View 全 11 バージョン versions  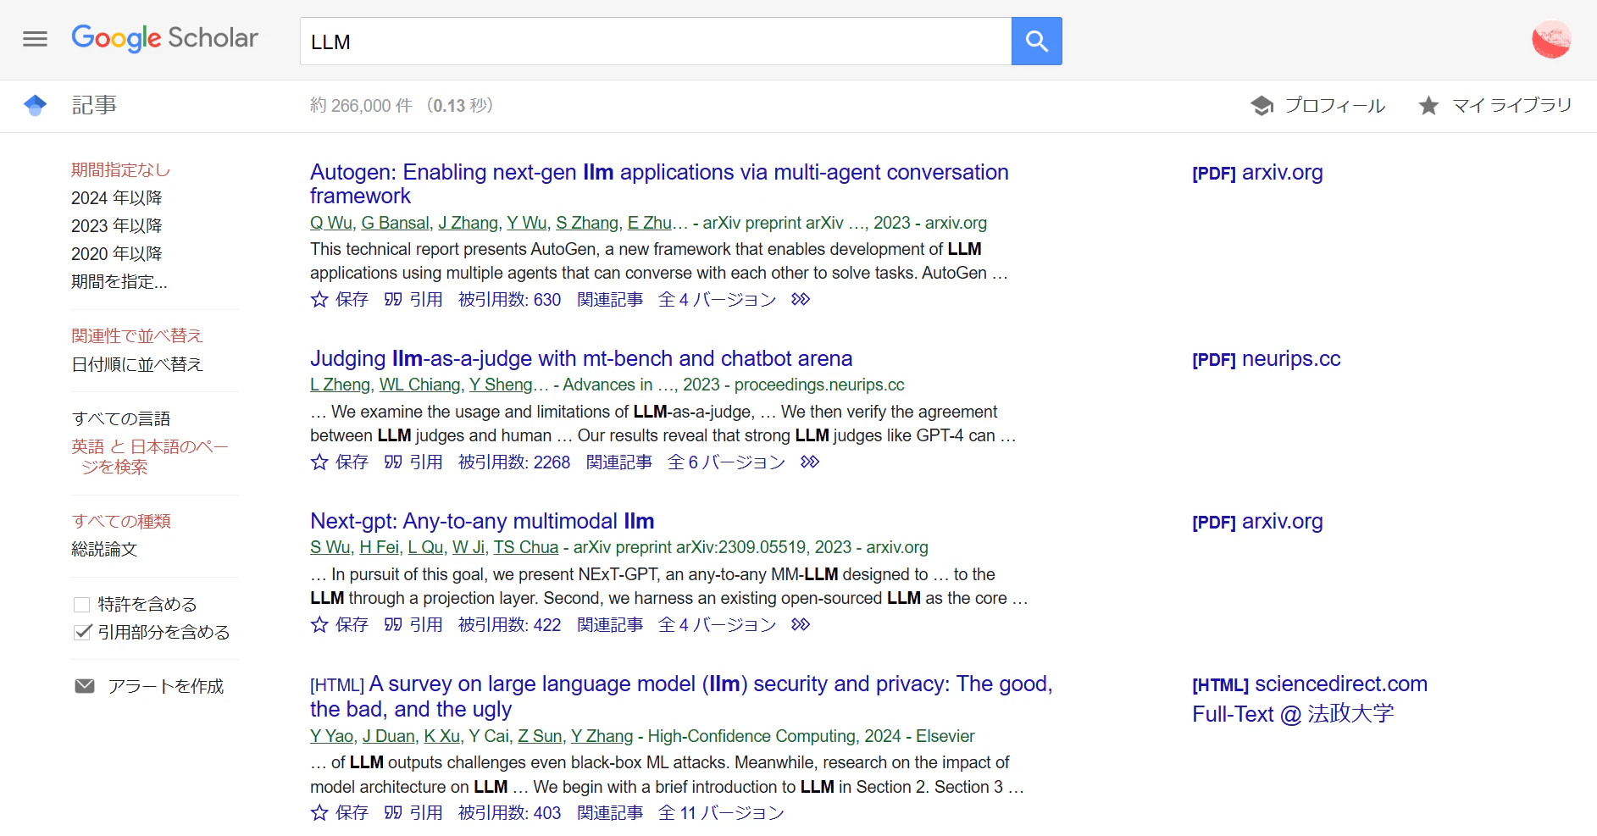721,812
